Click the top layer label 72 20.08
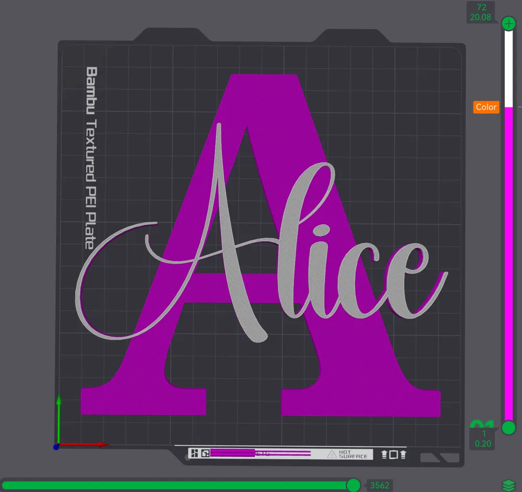522x492 pixels. (x=480, y=13)
